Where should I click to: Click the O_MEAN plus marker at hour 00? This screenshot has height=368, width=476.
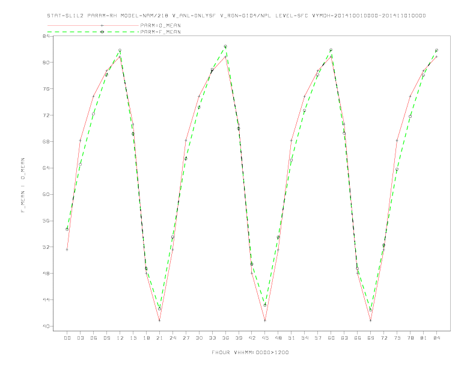[67, 250]
